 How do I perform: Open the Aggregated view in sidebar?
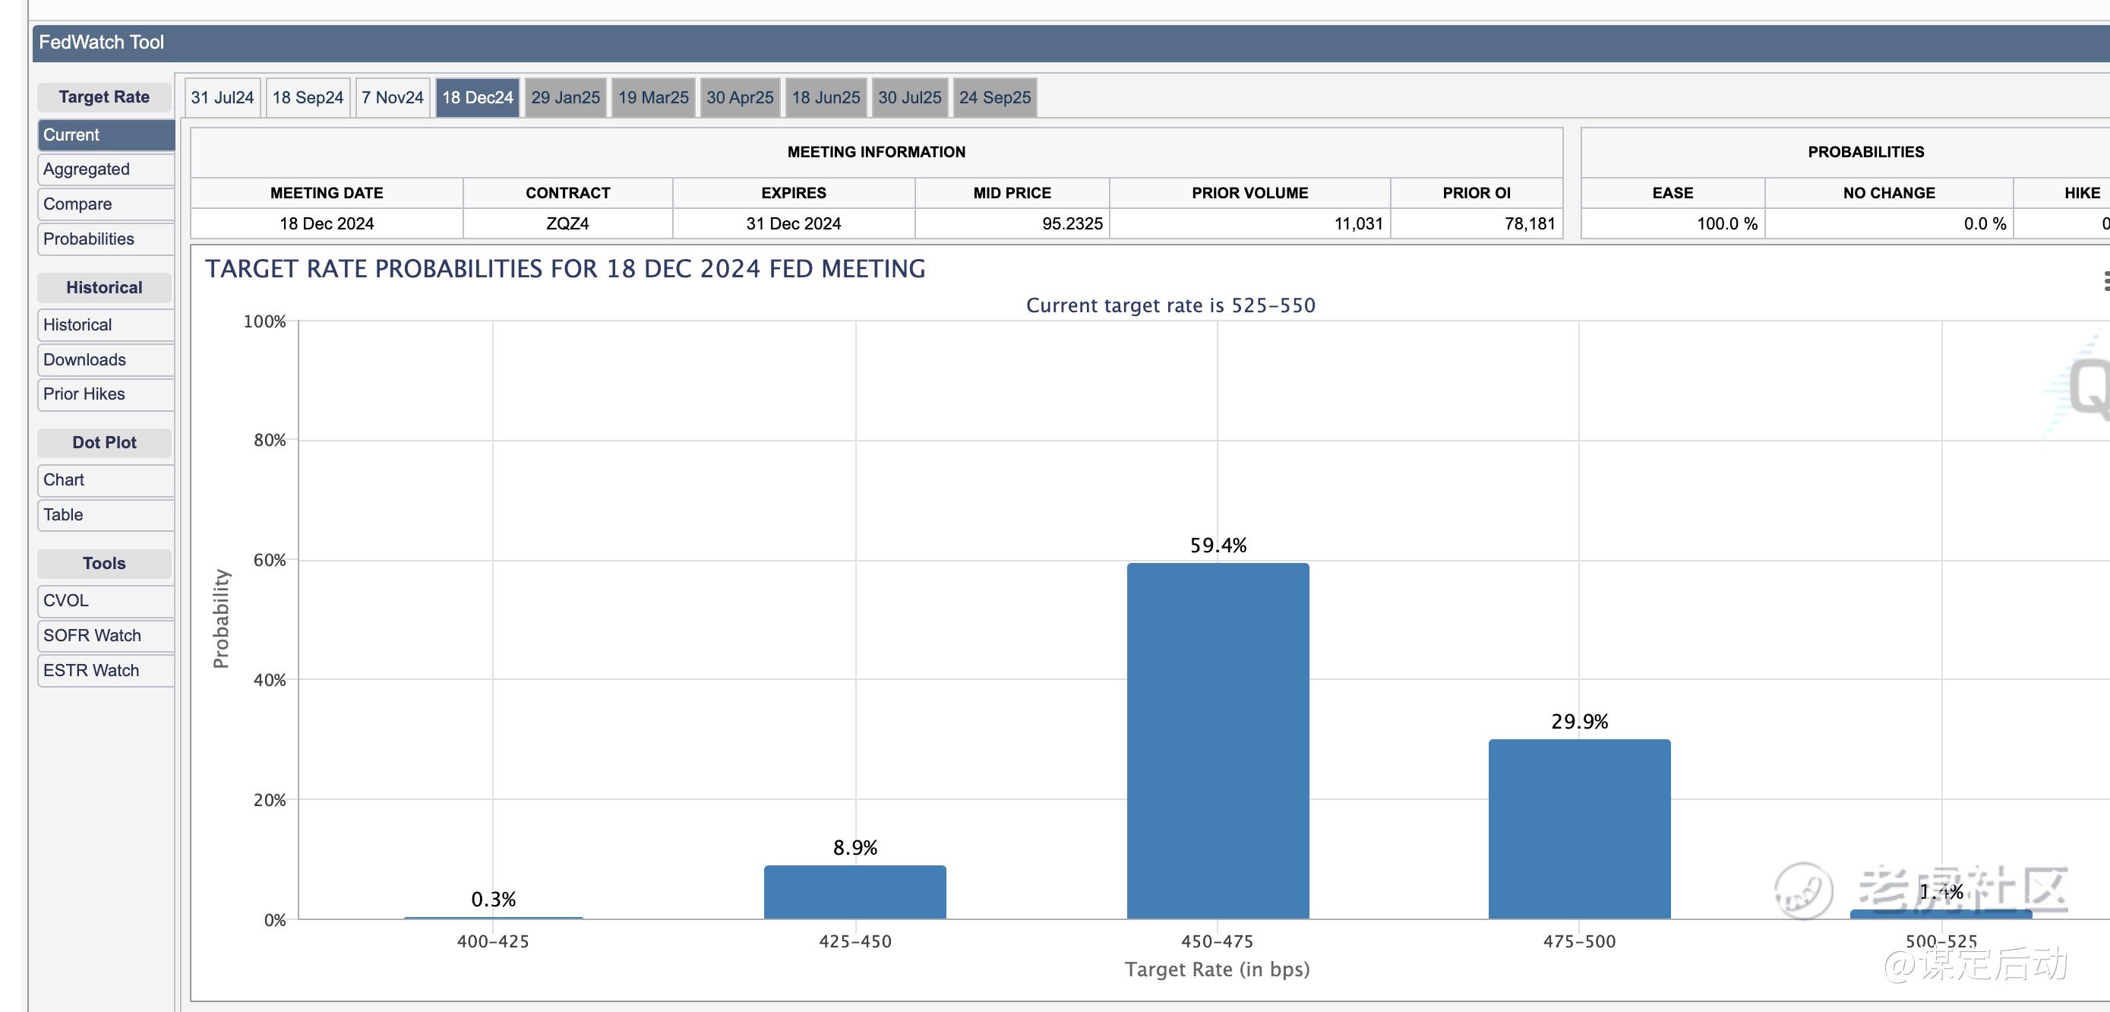click(x=106, y=169)
